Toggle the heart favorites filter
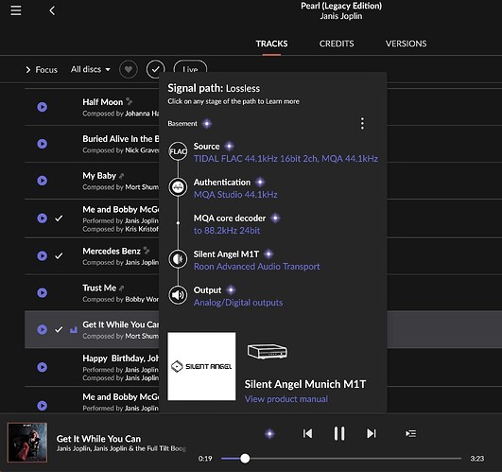This screenshot has height=472, width=502. point(129,69)
